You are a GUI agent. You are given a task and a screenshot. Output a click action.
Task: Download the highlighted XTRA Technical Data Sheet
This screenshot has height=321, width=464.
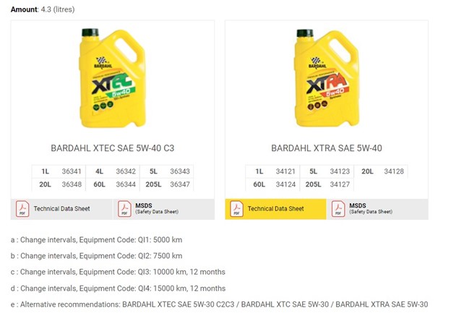[275, 209]
